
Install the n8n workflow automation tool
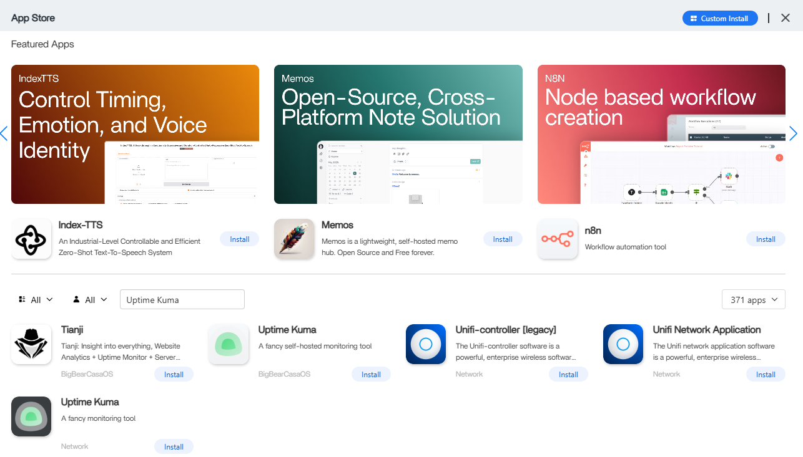click(766, 239)
